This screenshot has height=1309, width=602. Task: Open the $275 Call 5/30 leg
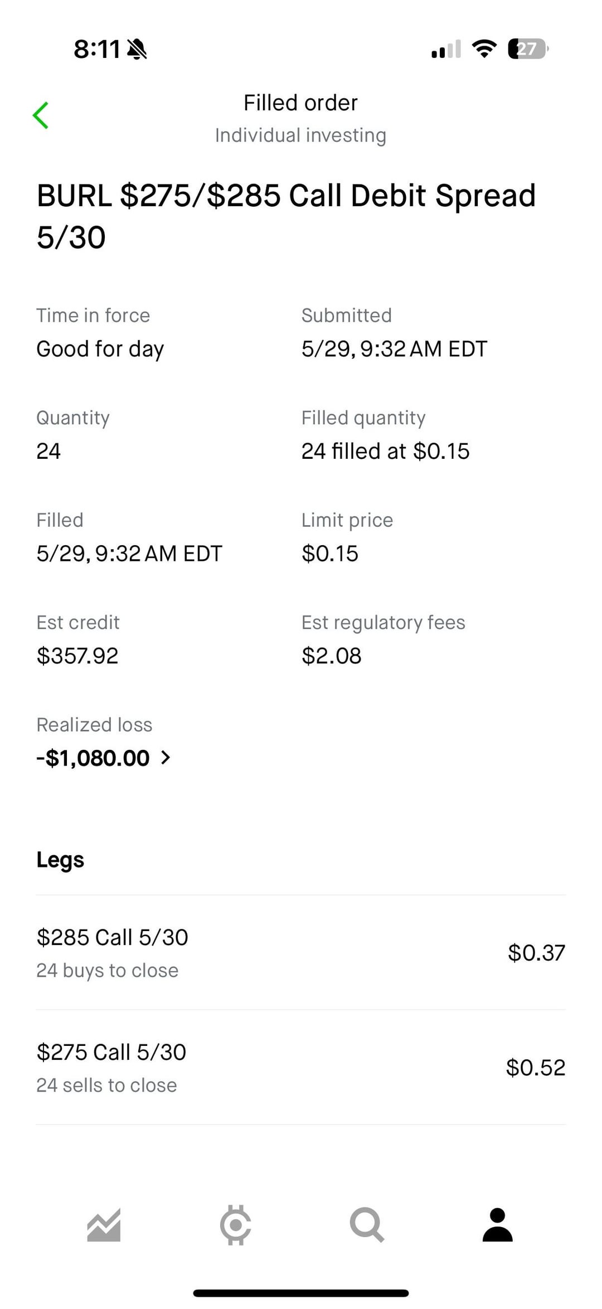coord(301,1068)
